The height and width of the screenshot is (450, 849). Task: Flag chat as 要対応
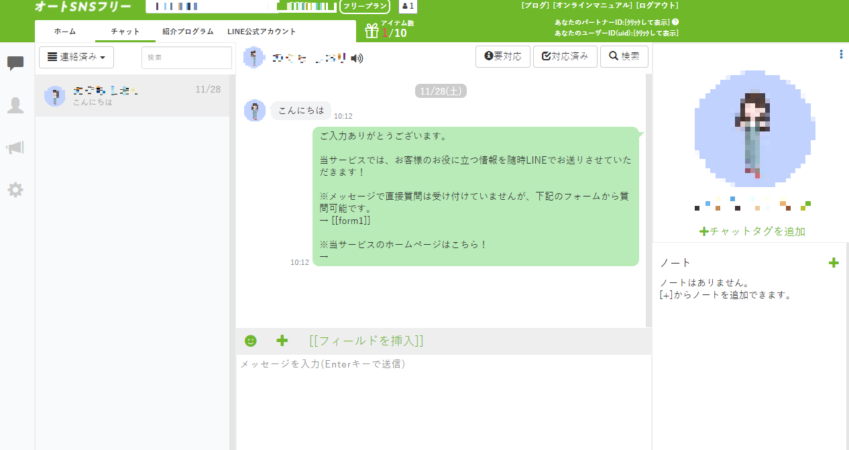(x=503, y=57)
